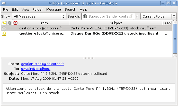Open the Edit menu
Screen dimensions: 178x106
pyautogui.click(x=15, y=10)
